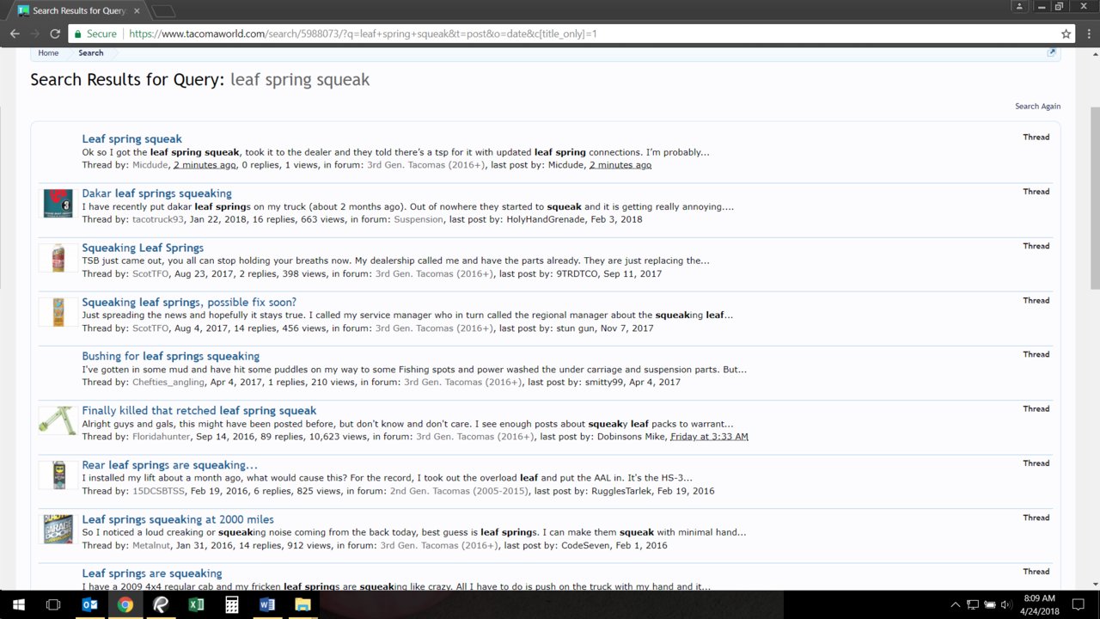1100x619 pixels.
Task: View tacotruck93's profile
Action: [x=158, y=219]
